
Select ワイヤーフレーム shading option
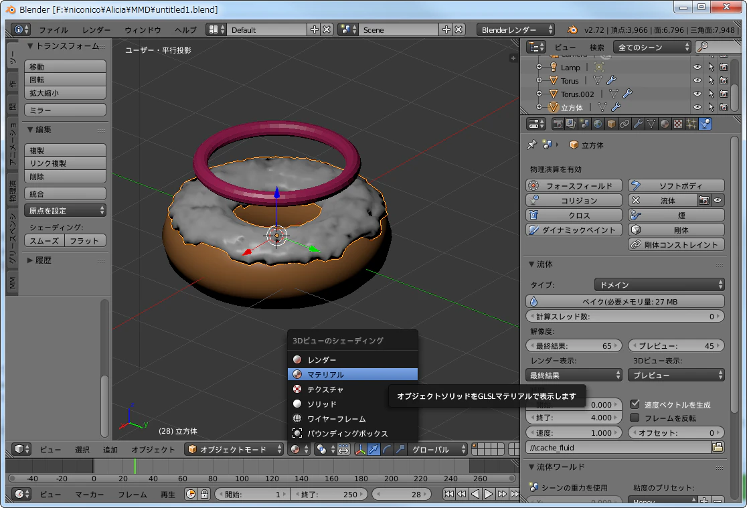(353, 419)
